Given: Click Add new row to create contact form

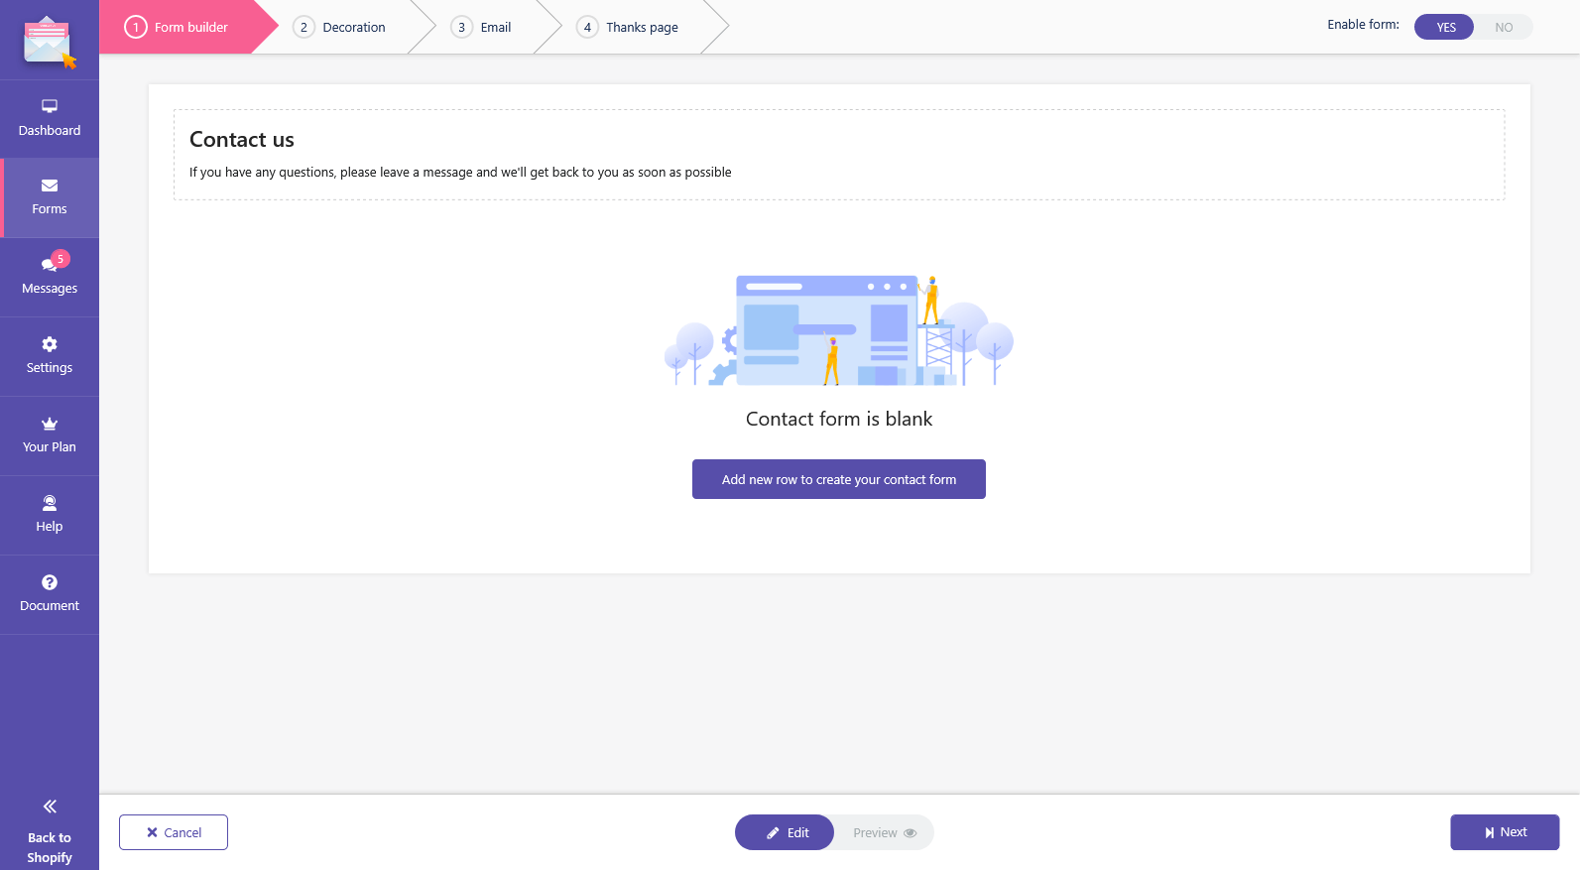Looking at the screenshot, I should coord(839,479).
